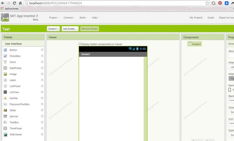
Task: Select the TimePicker component icon
Action: (5, 128)
